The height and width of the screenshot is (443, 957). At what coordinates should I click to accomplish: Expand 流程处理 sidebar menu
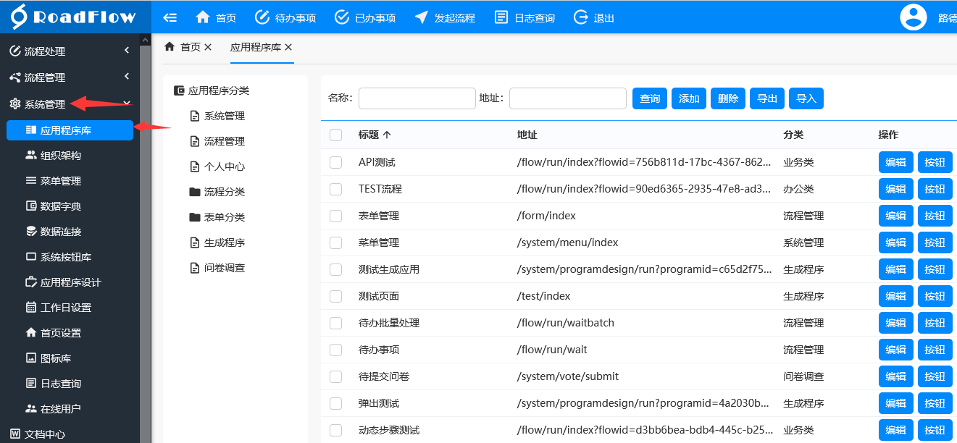70,51
